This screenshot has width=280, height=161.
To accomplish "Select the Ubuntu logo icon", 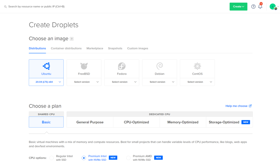I will (46, 66).
